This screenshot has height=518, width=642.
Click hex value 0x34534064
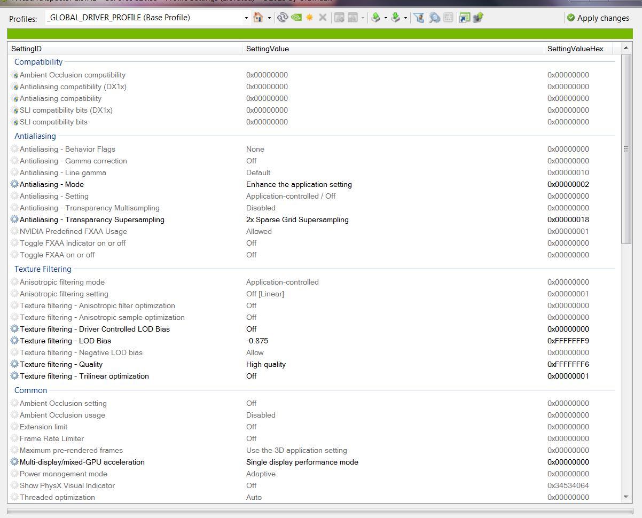(568, 485)
